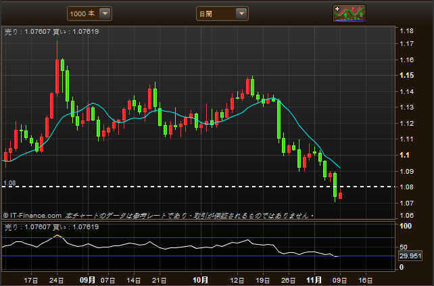434x286 pixels.
Task: Click the 29.951 RSI value box
Action: tap(410, 256)
